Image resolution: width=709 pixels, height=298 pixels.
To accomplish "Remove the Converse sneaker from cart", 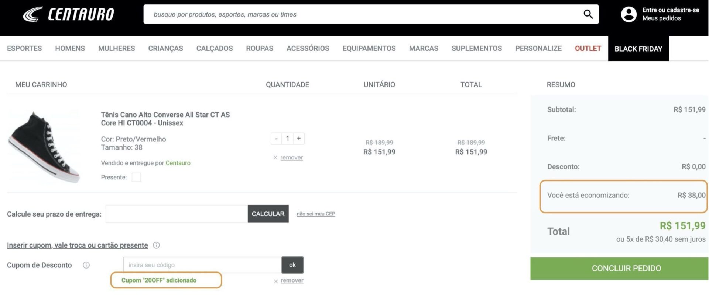I will click(x=291, y=158).
